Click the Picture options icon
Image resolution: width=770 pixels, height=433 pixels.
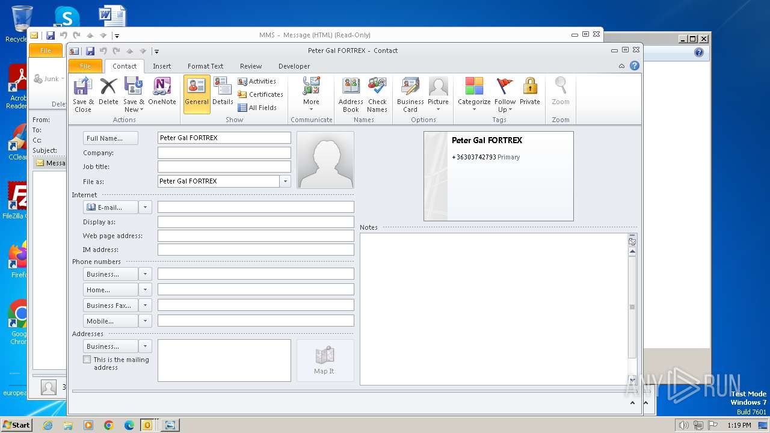pyautogui.click(x=438, y=94)
